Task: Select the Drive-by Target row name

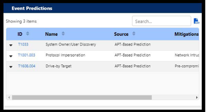Action: tap(59, 66)
